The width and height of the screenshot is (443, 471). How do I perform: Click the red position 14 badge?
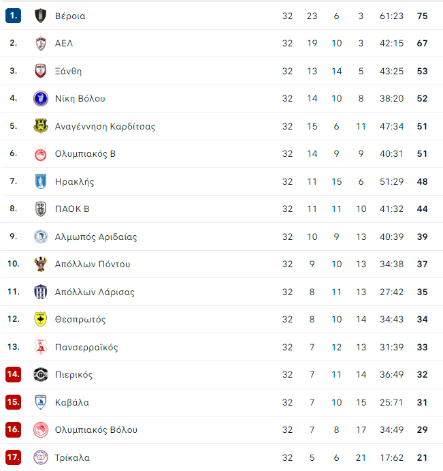[13, 374]
